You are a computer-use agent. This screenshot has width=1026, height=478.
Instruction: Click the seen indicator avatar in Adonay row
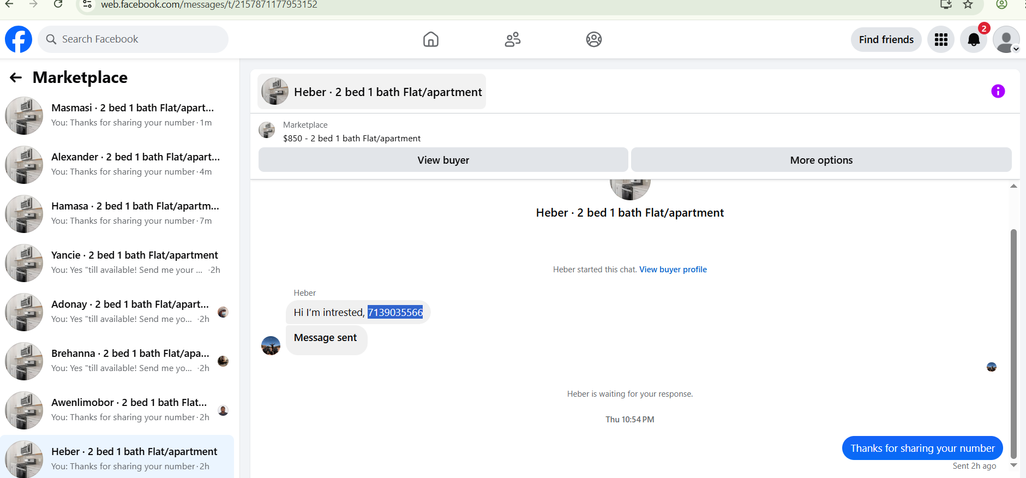pos(223,312)
